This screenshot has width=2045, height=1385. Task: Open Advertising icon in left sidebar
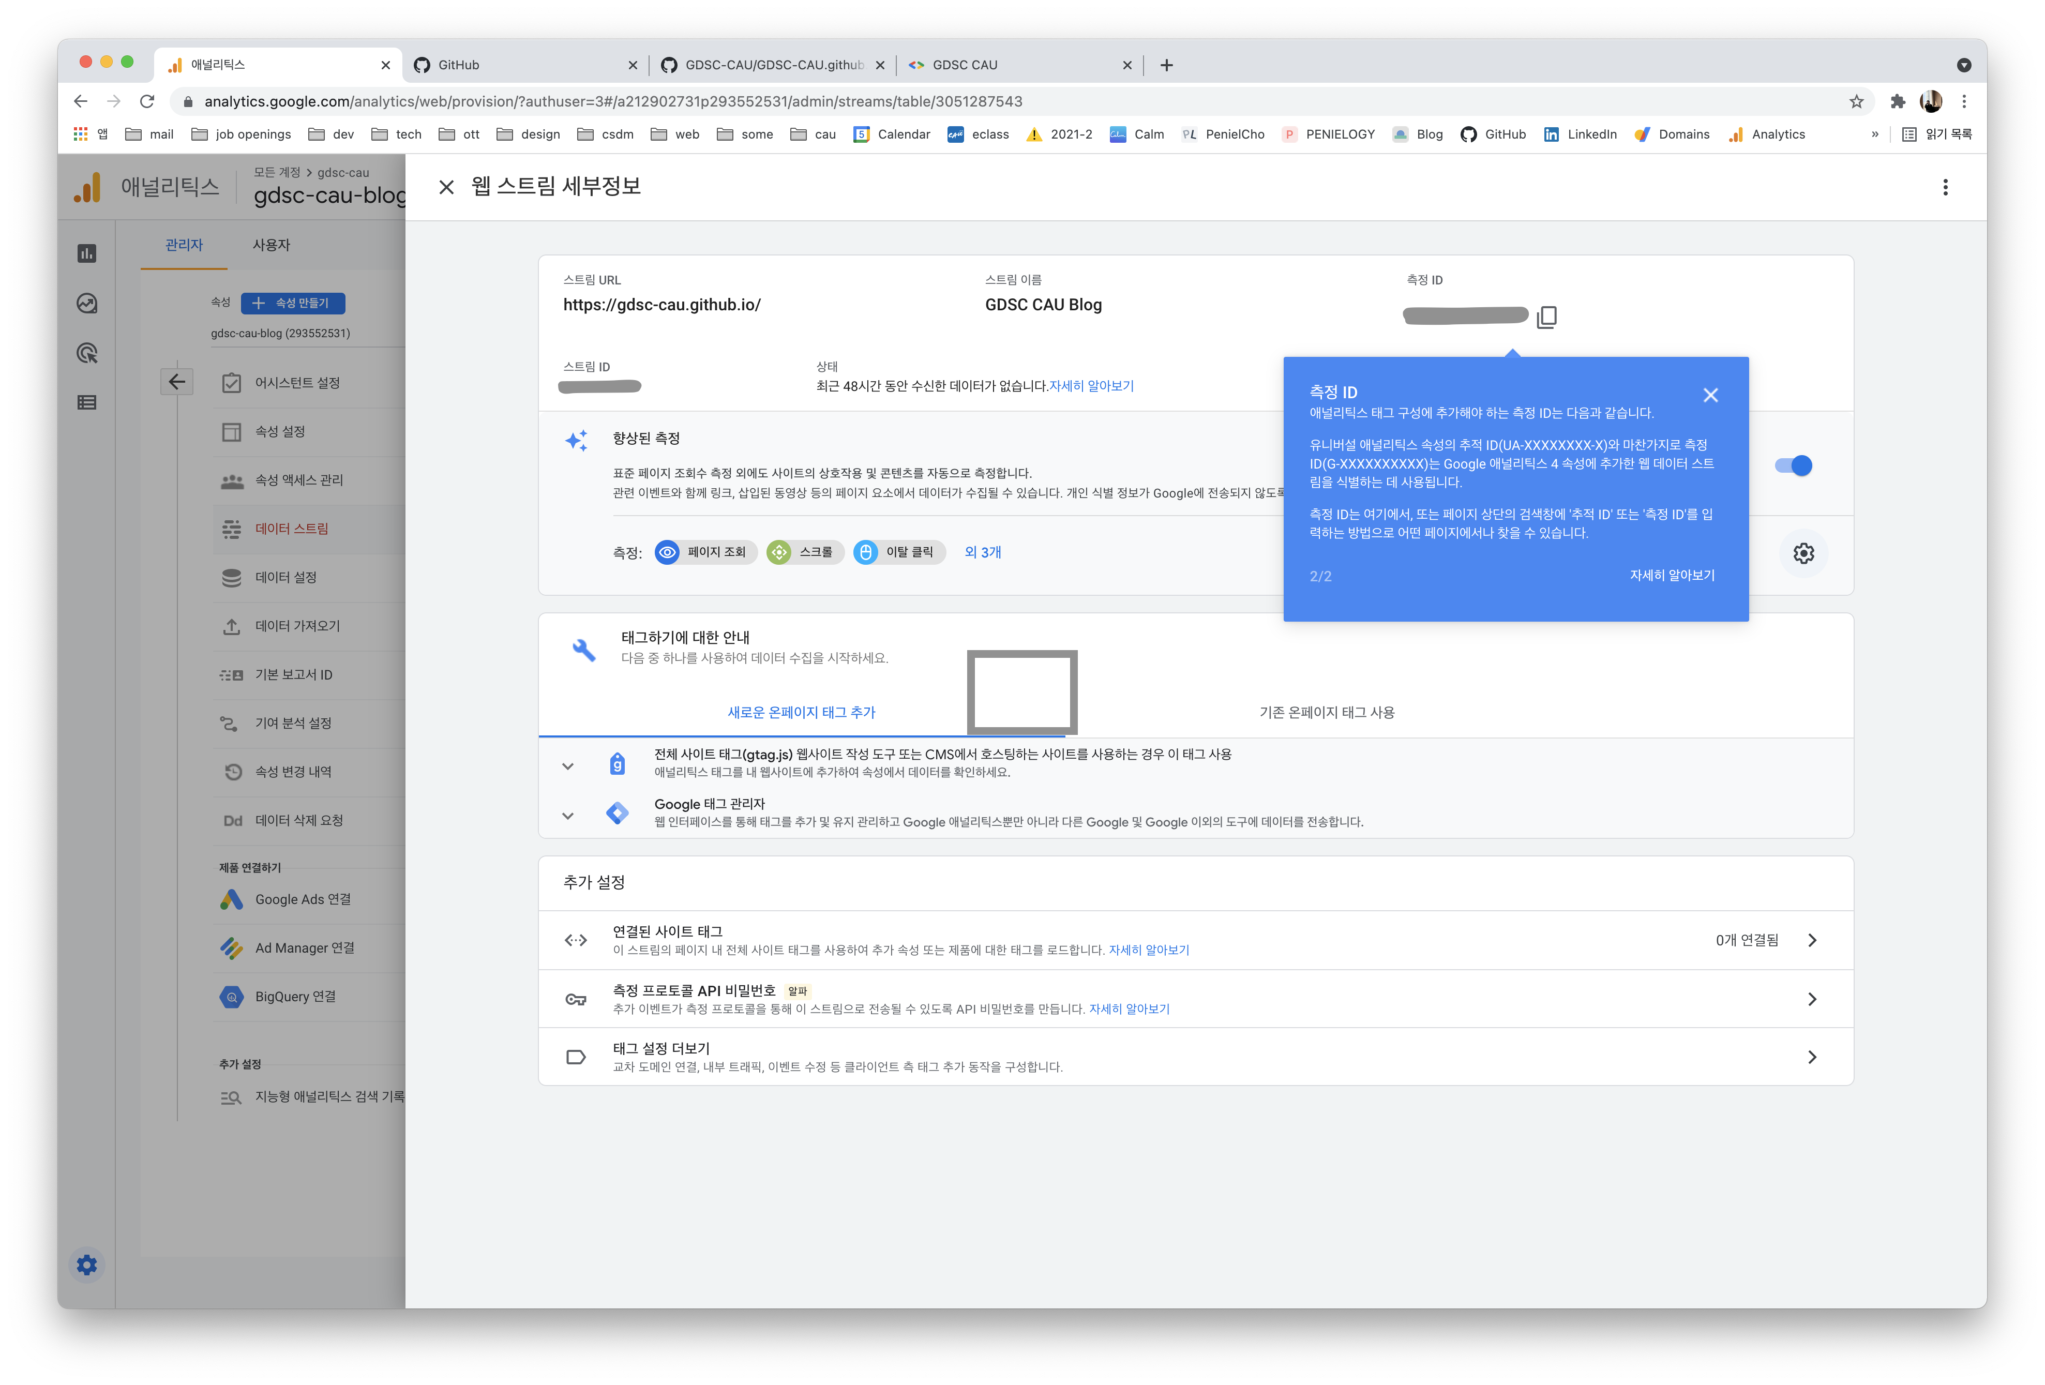87,353
